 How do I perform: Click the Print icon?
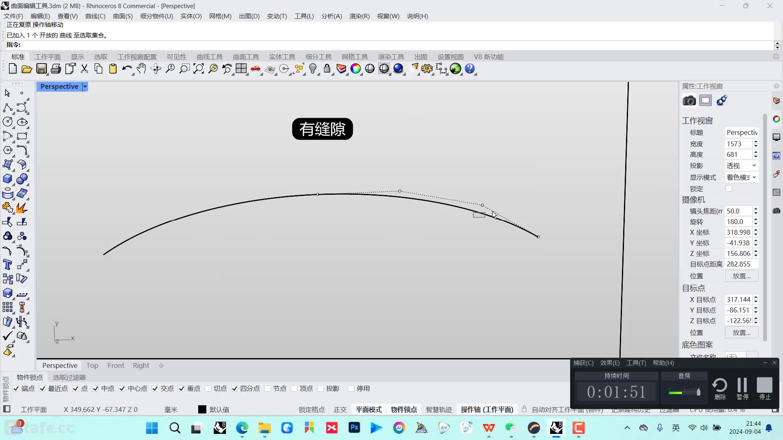(55, 69)
